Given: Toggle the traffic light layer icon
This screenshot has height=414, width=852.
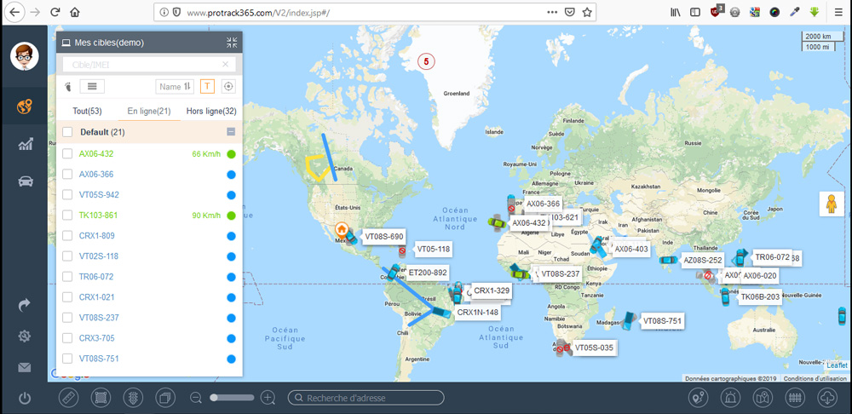Looking at the screenshot, I should (132, 398).
